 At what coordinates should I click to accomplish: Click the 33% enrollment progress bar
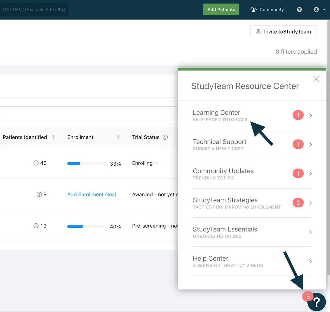pyautogui.click(x=87, y=163)
